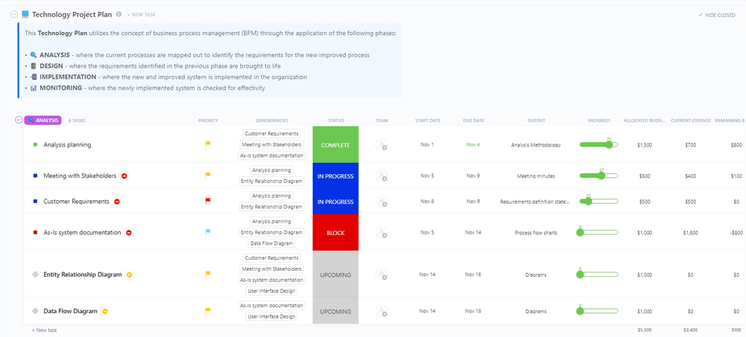Viewport: 746px width, 337px height.
Task: Click red priority flag for Customer Requirements
Action: pos(208,201)
